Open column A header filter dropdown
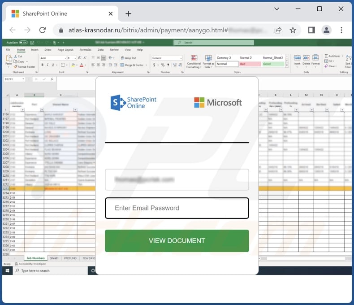This screenshot has width=354, height=305. click(22, 110)
